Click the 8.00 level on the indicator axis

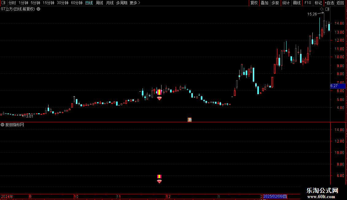click(340, 164)
